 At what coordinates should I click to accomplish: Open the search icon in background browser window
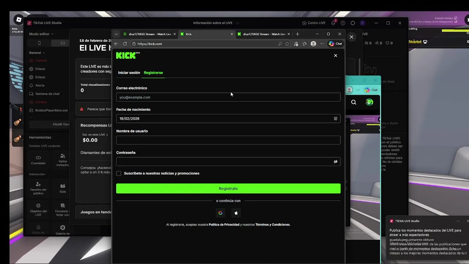(x=354, y=102)
